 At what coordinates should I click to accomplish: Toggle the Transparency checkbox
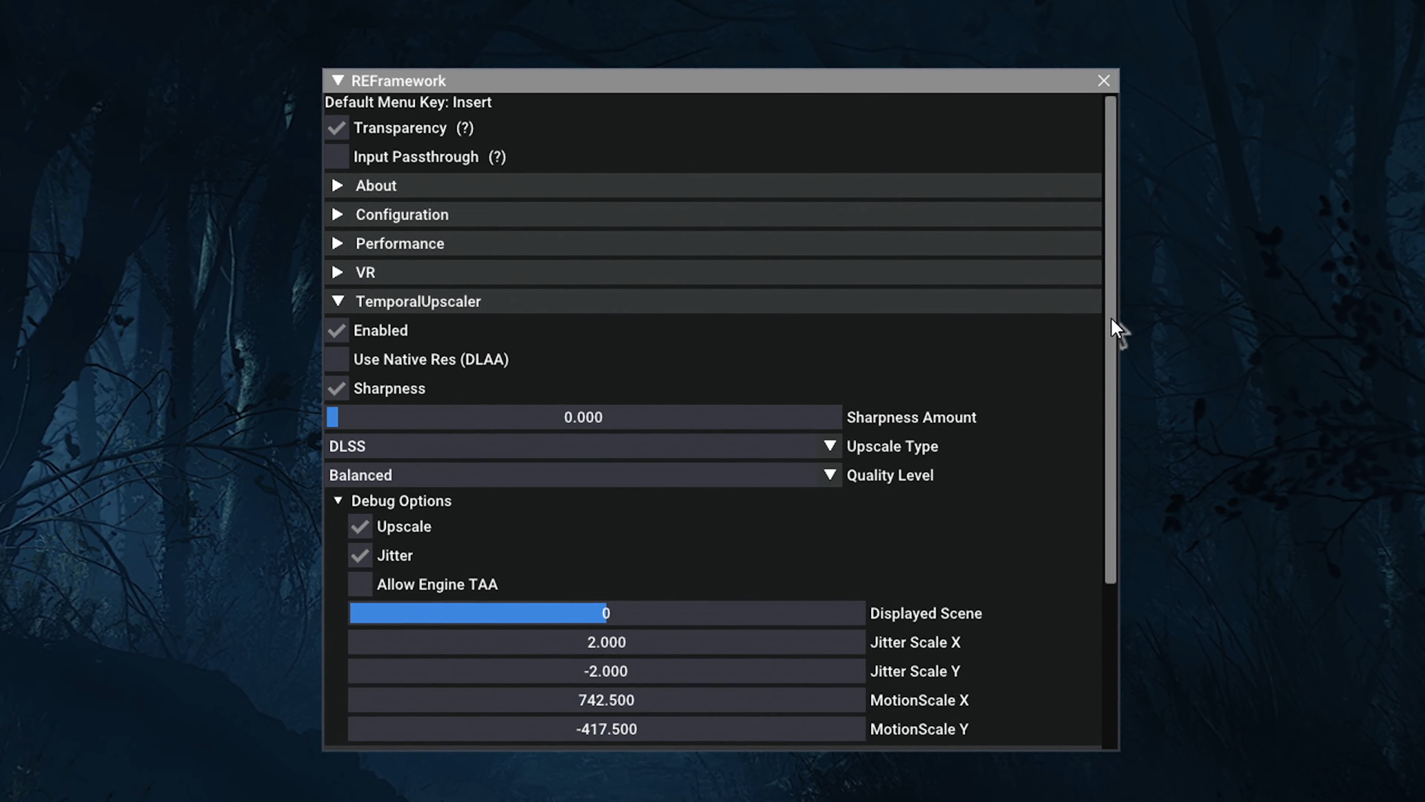pos(337,128)
